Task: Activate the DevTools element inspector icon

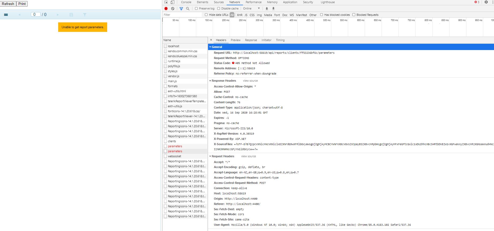Action: [166, 2]
